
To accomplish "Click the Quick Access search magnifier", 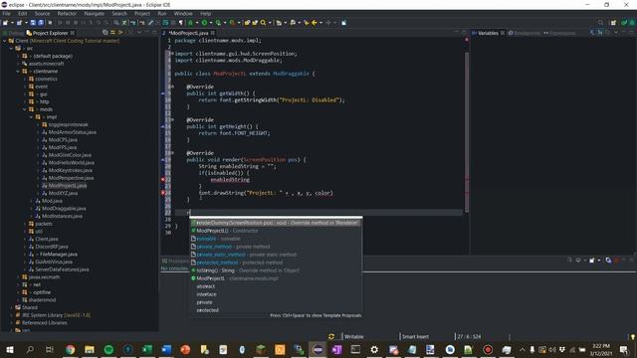I will pos(600,23).
